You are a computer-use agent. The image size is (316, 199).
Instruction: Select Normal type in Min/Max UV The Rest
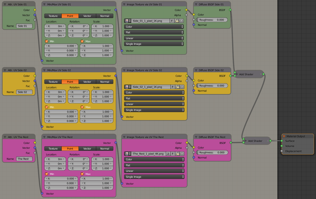coord(105,149)
